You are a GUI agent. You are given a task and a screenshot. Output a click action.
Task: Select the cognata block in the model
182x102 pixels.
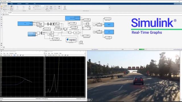pos(71,40)
